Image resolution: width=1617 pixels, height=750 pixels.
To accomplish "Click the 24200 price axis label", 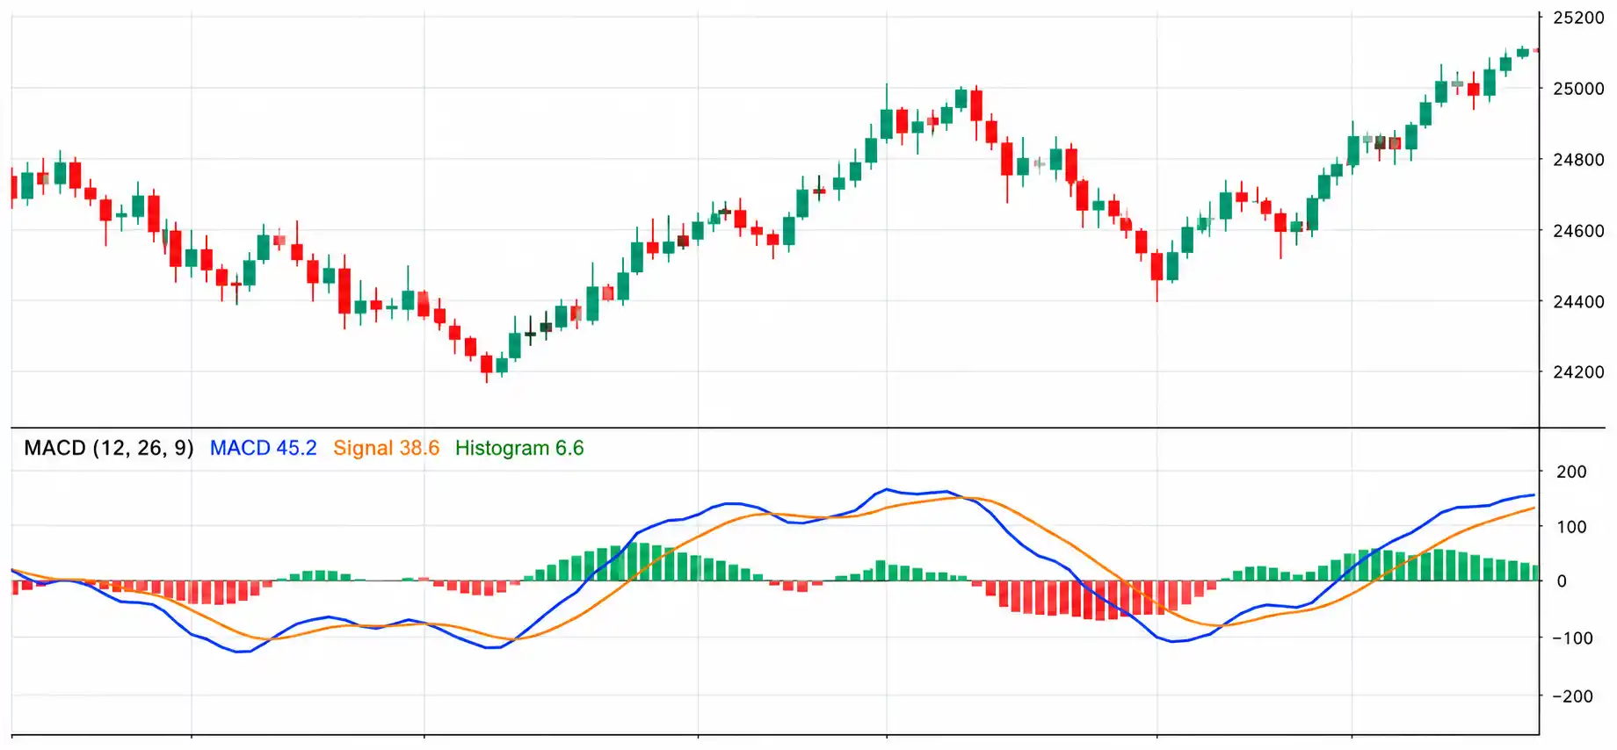I will [x=1578, y=372].
